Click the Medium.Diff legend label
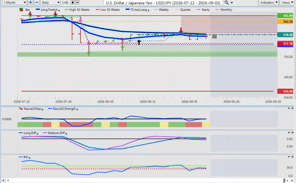Screen dimensions: 296x183 point(56,133)
